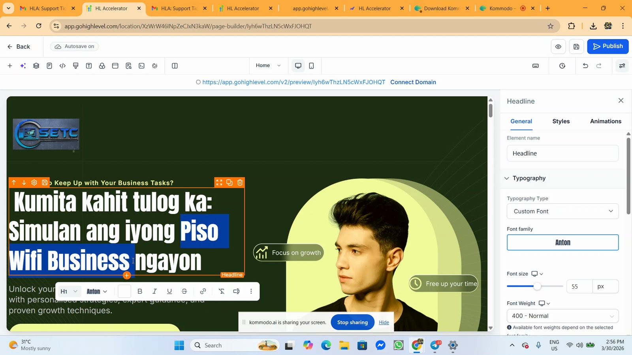Image resolution: width=632 pixels, height=355 pixels.
Task: Open the Layers panel icon
Action: coord(36,66)
